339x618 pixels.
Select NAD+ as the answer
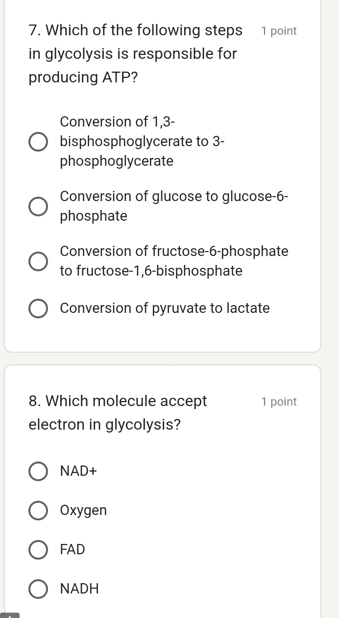coord(38,471)
